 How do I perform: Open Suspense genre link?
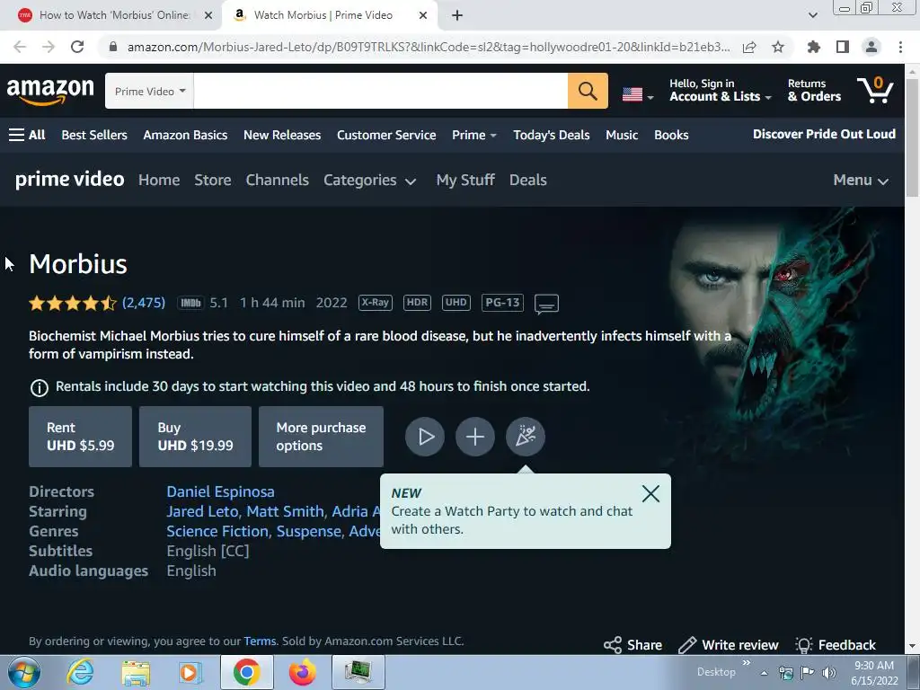pos(309,532)
